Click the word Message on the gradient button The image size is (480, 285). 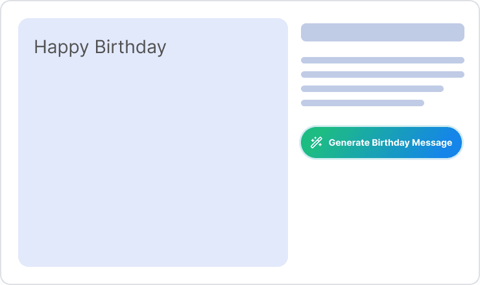[x=432, y=142]
